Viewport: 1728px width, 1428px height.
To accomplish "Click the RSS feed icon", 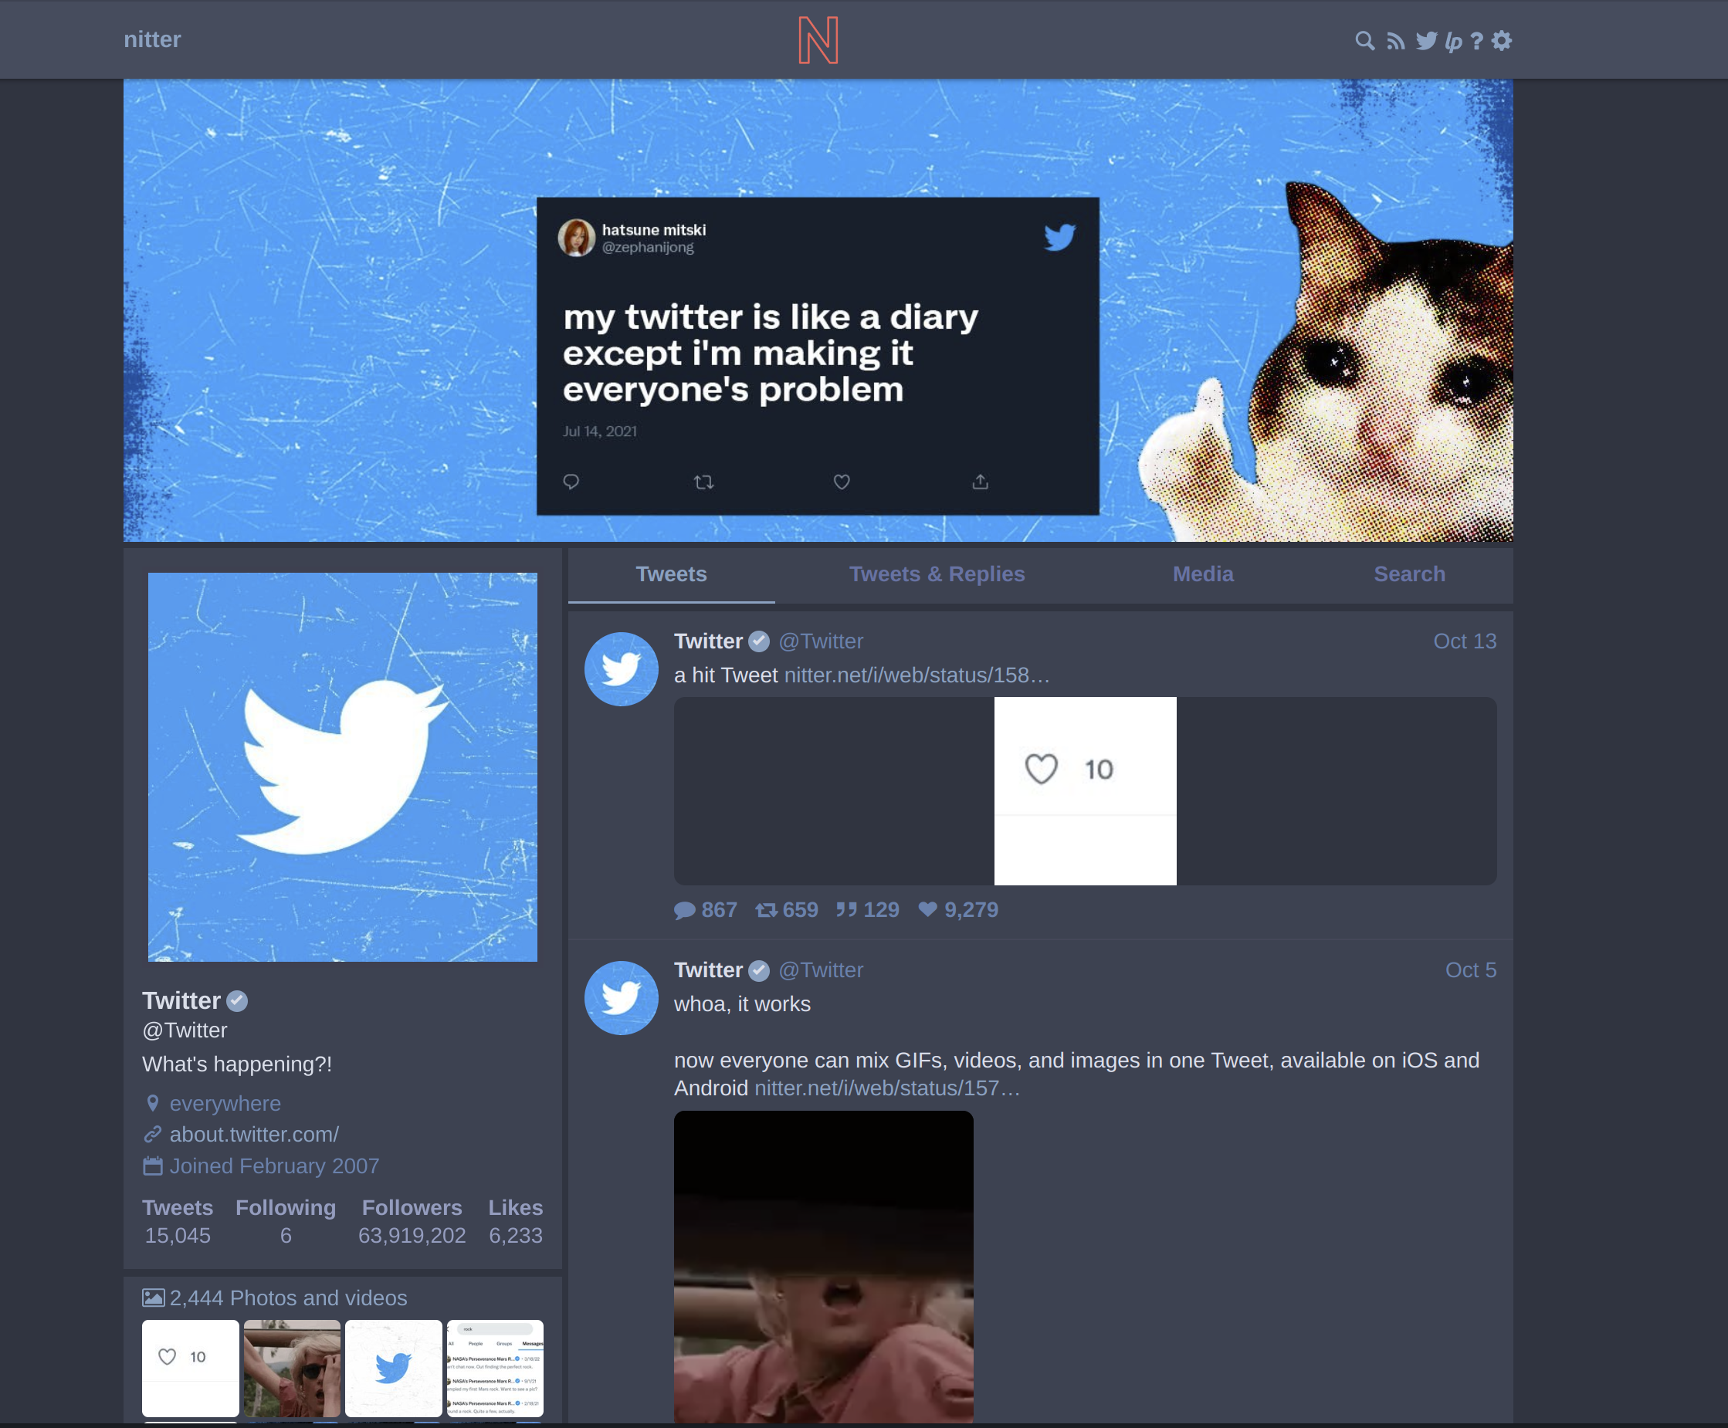I will 1395,39.
